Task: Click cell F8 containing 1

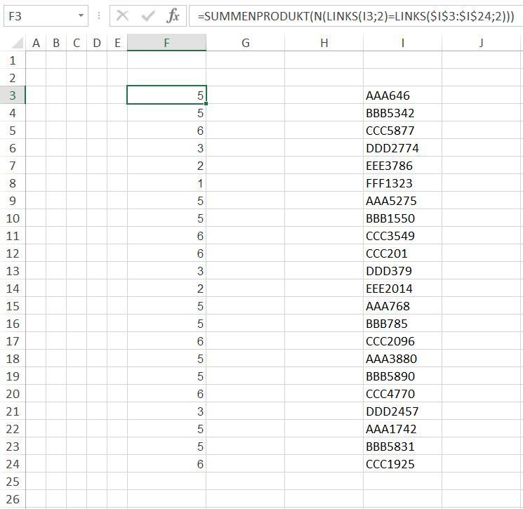Action: (x=166, y=183)
